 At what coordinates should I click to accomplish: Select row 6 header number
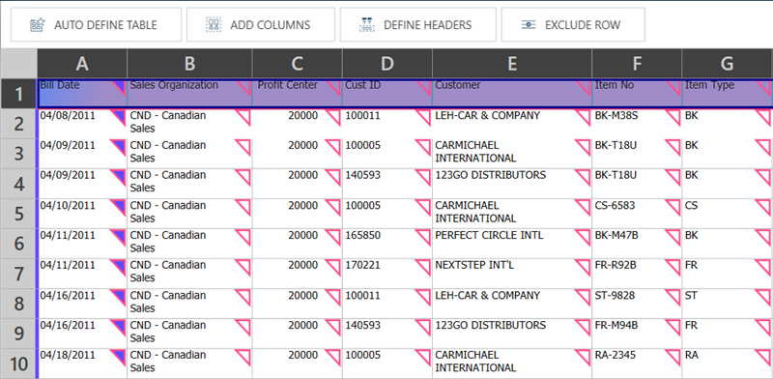point(18,244)
